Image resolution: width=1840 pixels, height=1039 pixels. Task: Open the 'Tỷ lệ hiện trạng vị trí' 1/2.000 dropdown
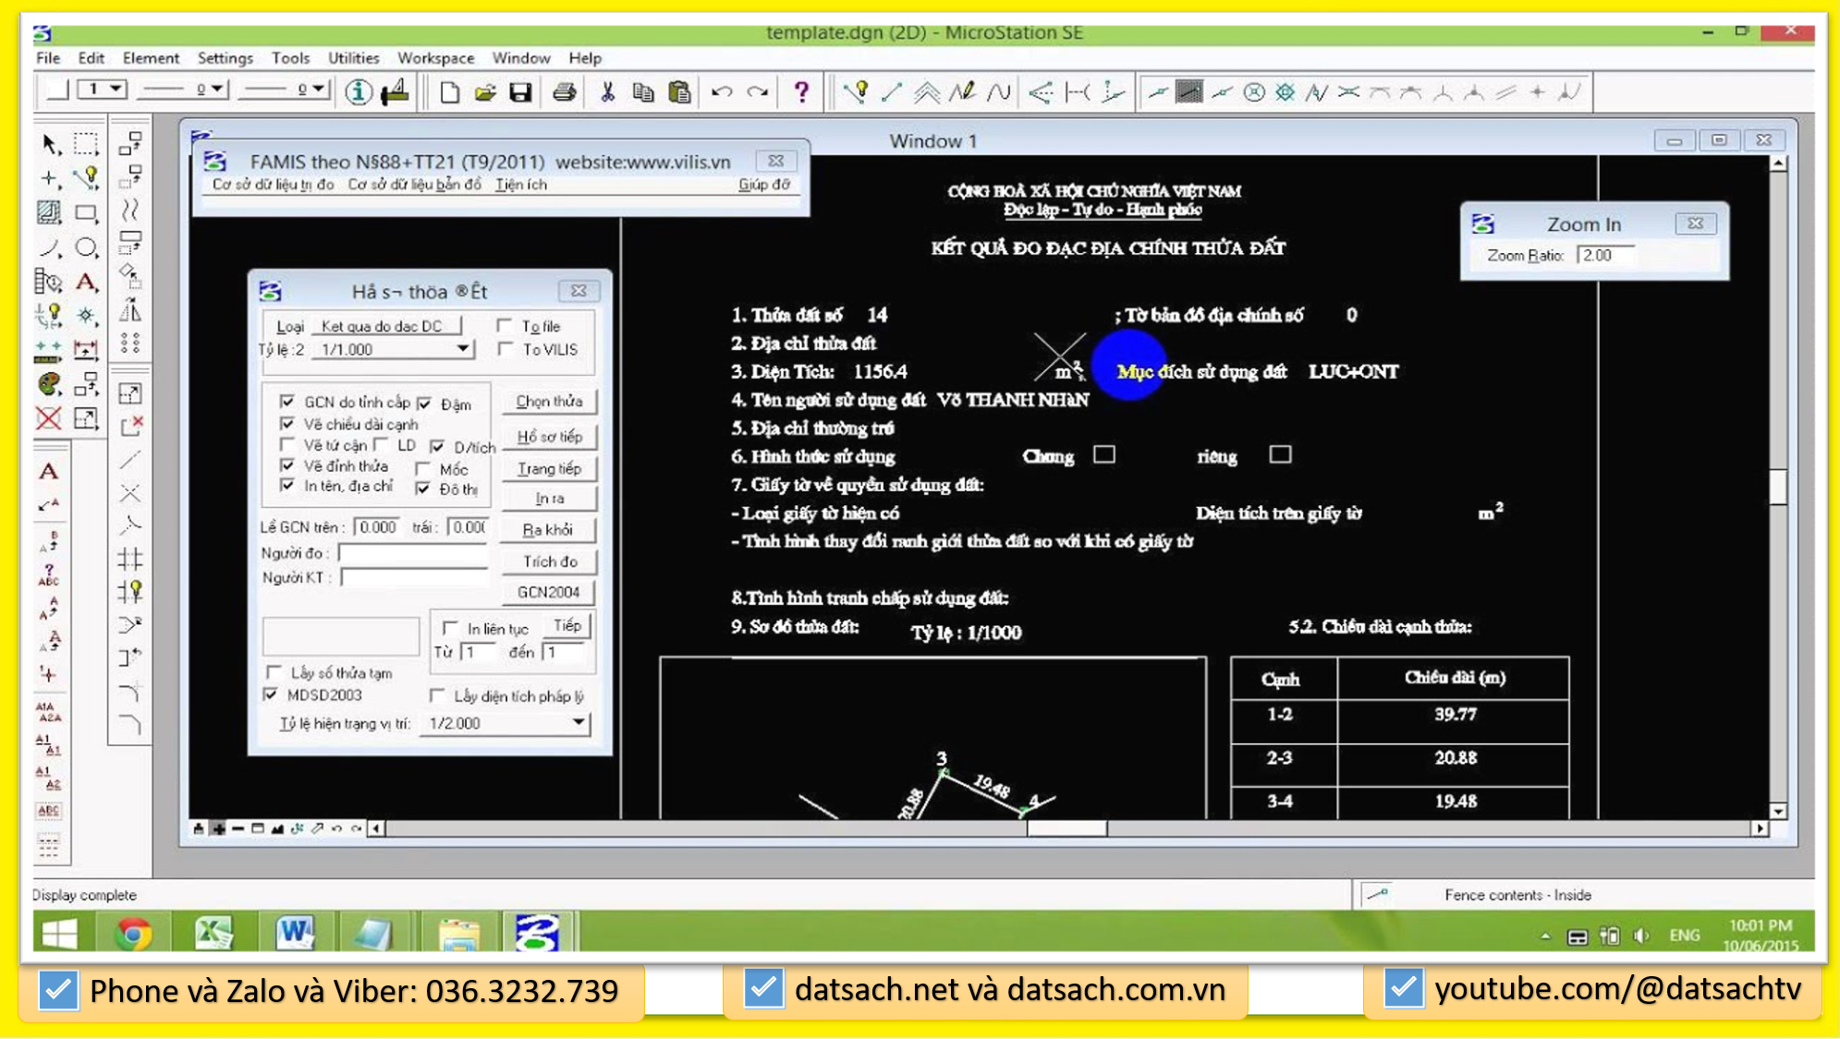pyautogui.click(x=579, y=722)
